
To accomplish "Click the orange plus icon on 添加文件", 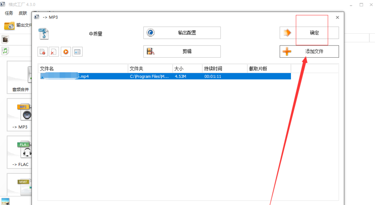I will 287,51.
